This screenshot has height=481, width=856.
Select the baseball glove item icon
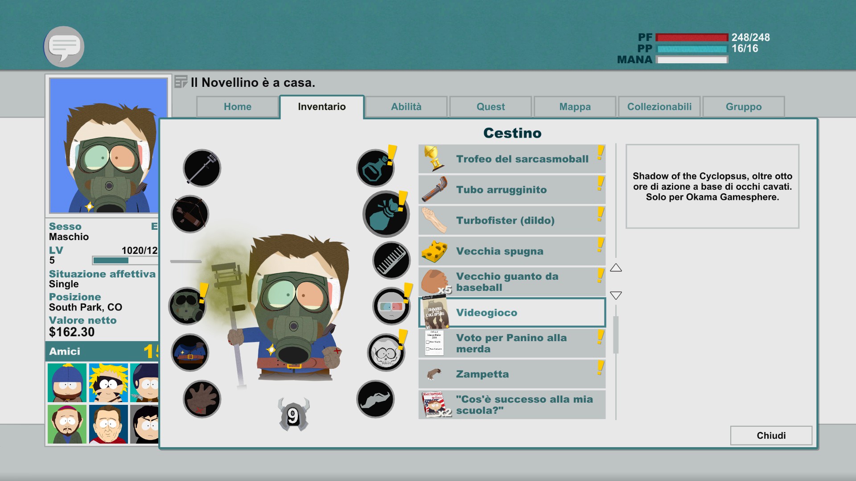pos(435,281)
